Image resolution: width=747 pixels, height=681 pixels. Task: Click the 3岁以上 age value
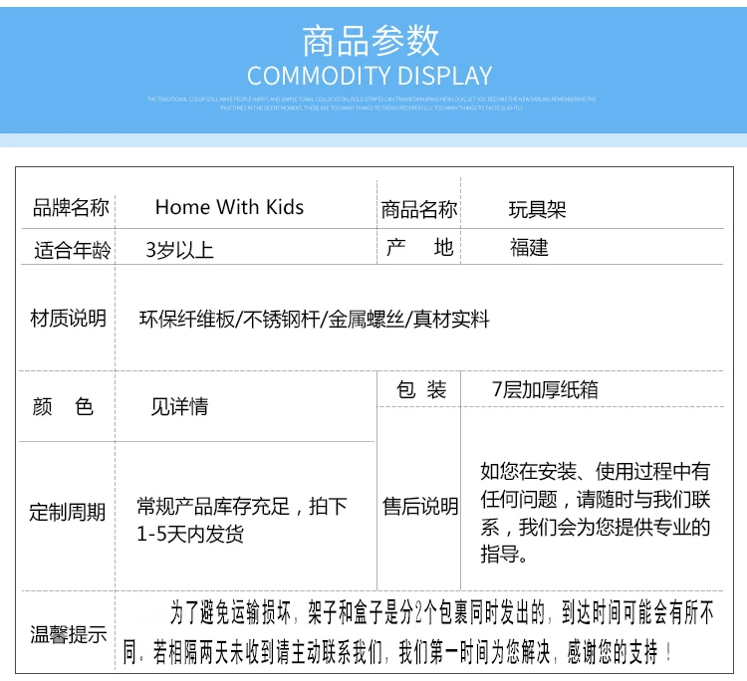tap(179, 250)
